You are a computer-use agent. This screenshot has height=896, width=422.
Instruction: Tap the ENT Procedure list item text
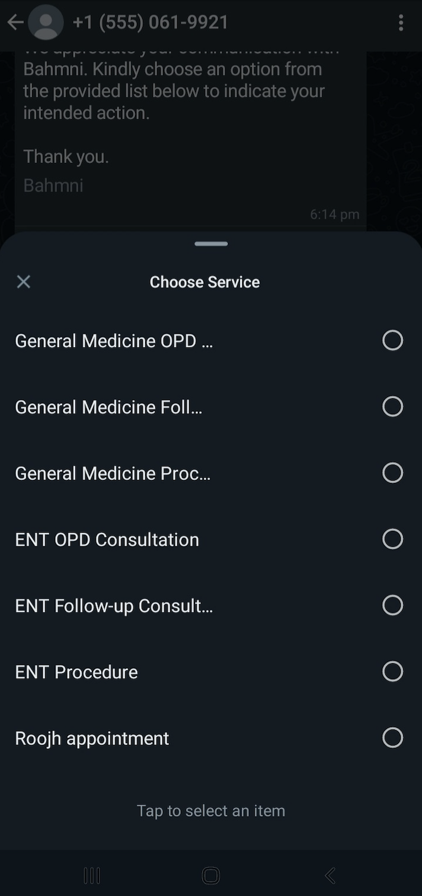(76, 672)
